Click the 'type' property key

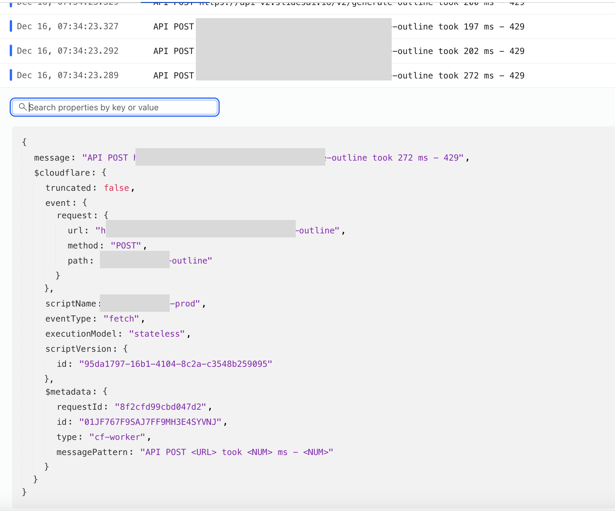pyautogui.click(x=67, y=437)
